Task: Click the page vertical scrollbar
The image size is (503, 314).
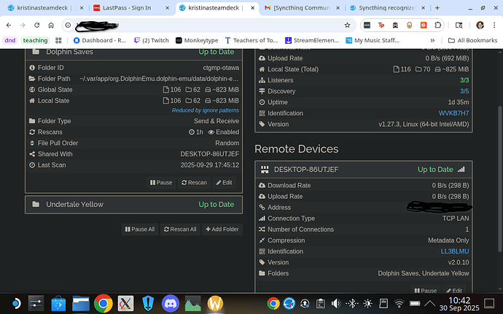Action: tap(500, 178)
